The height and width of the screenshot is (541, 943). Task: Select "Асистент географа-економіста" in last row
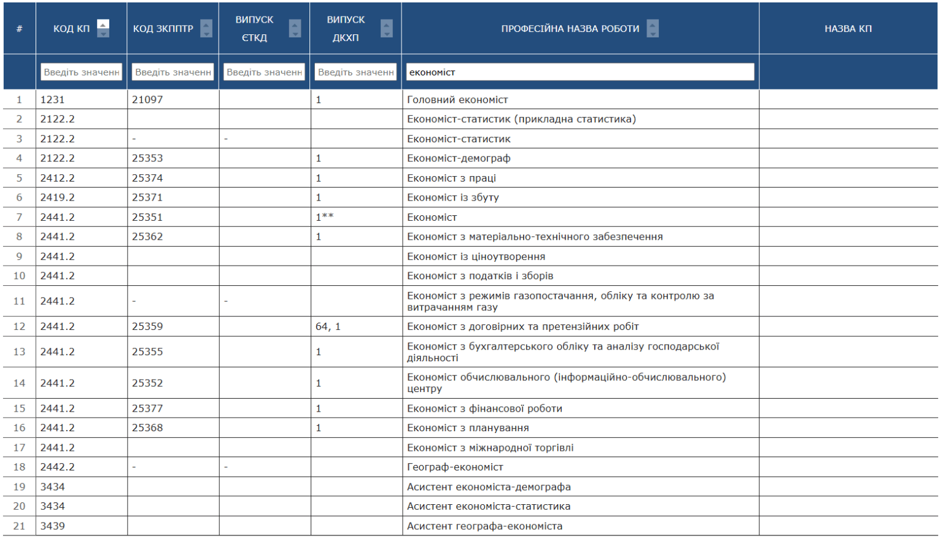pos(484,526)
